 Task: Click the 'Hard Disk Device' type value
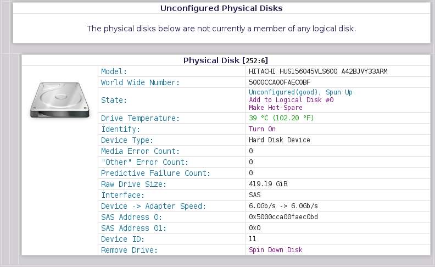coord(279,140)
